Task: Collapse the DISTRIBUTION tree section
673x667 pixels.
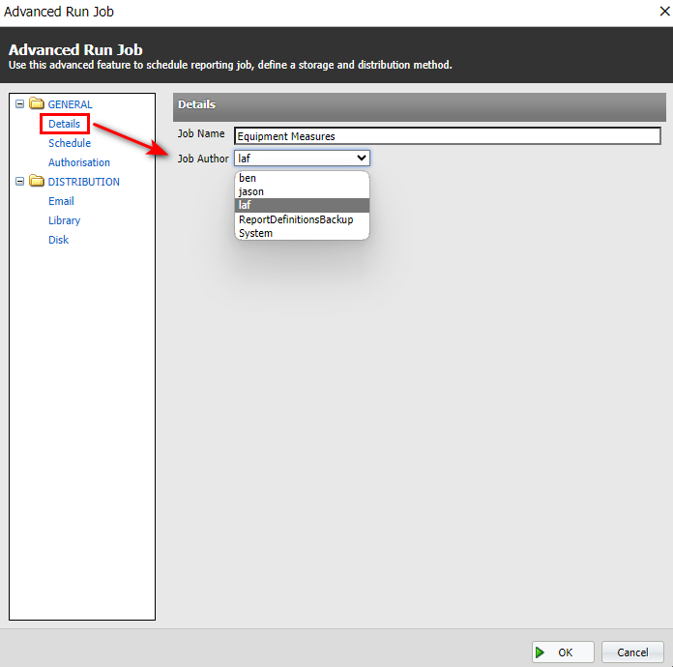Action: pyautogui.click(x=19, y=182)
